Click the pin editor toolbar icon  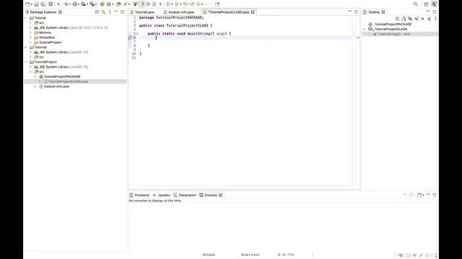tap(217, 4)
